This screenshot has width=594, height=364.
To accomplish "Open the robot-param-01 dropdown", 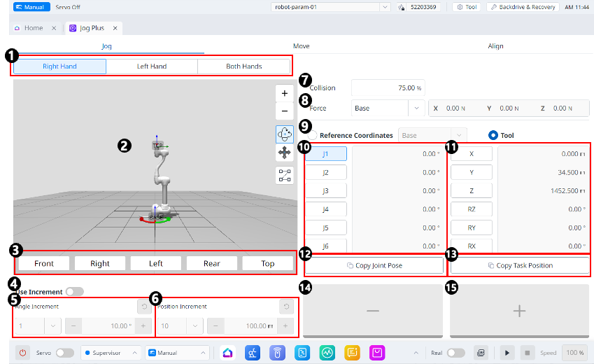I will coord(330,7).
